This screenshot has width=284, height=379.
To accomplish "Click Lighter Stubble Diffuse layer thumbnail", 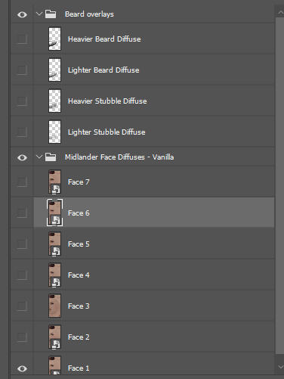I will point(54,132).
